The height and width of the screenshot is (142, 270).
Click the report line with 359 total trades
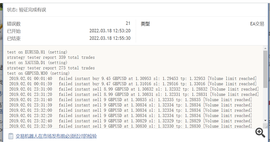[51, 57]
